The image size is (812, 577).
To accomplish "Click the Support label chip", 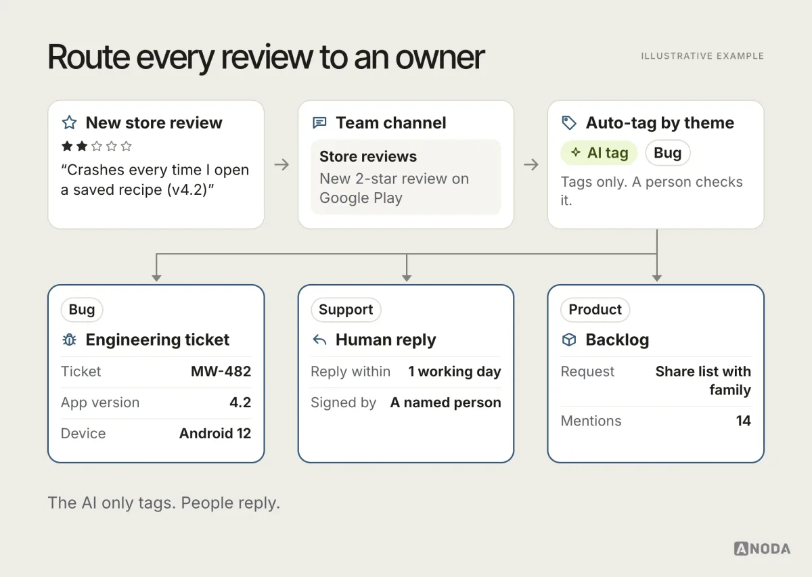I will 346,310.
